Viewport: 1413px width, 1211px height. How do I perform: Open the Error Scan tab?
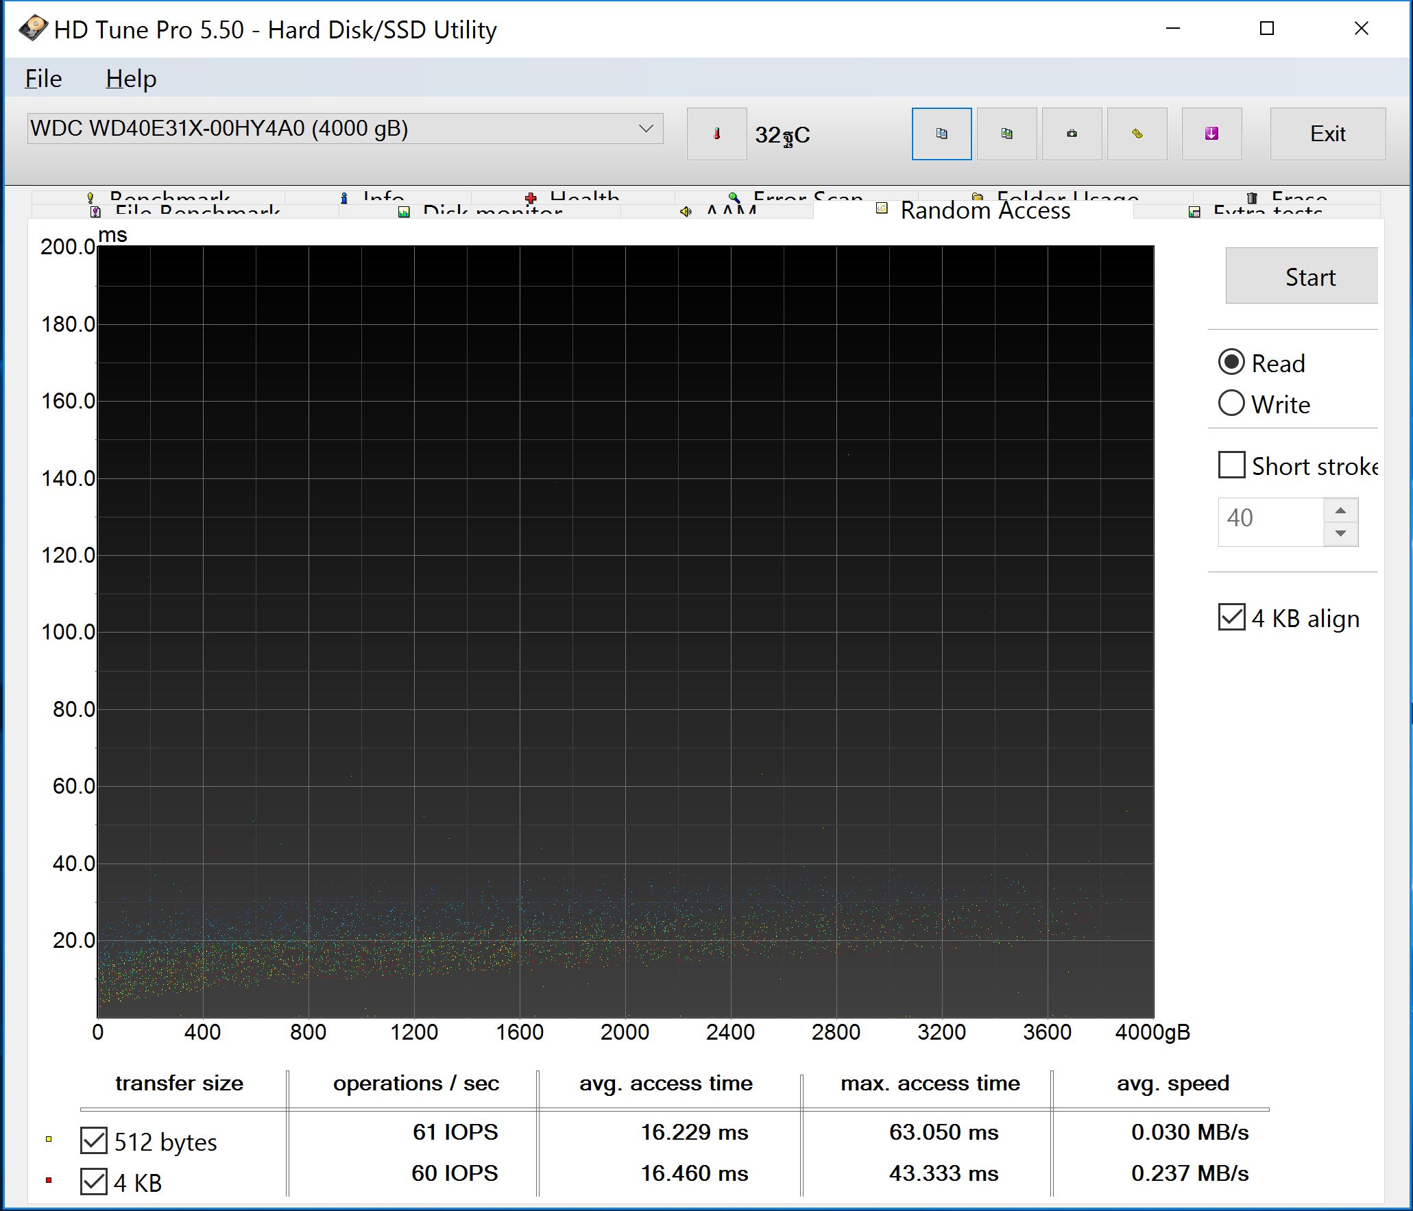tap(797, 197)
